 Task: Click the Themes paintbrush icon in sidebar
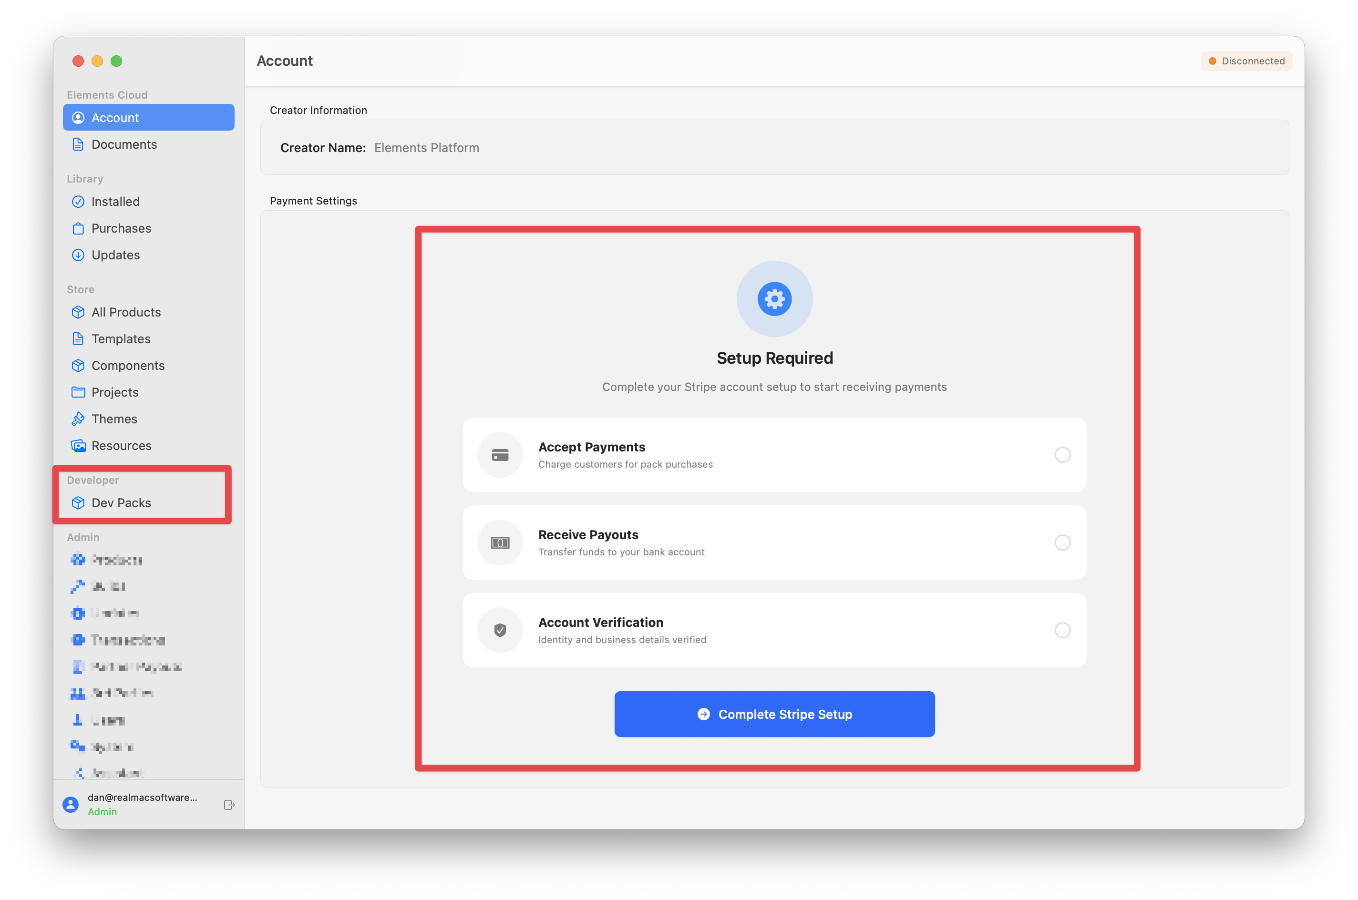pos(78,419)
